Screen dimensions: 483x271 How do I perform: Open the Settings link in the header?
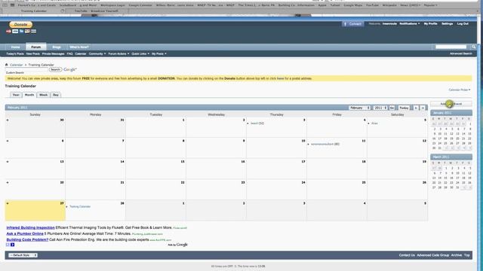pyautogui.click(x=447, y=23)
